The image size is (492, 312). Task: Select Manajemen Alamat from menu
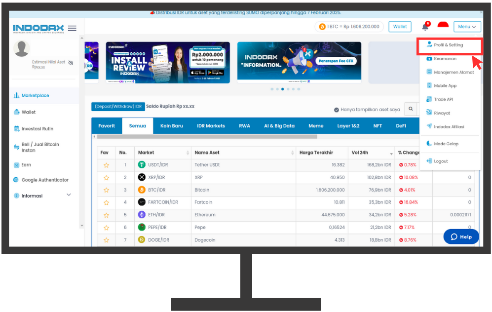point(449,72)
